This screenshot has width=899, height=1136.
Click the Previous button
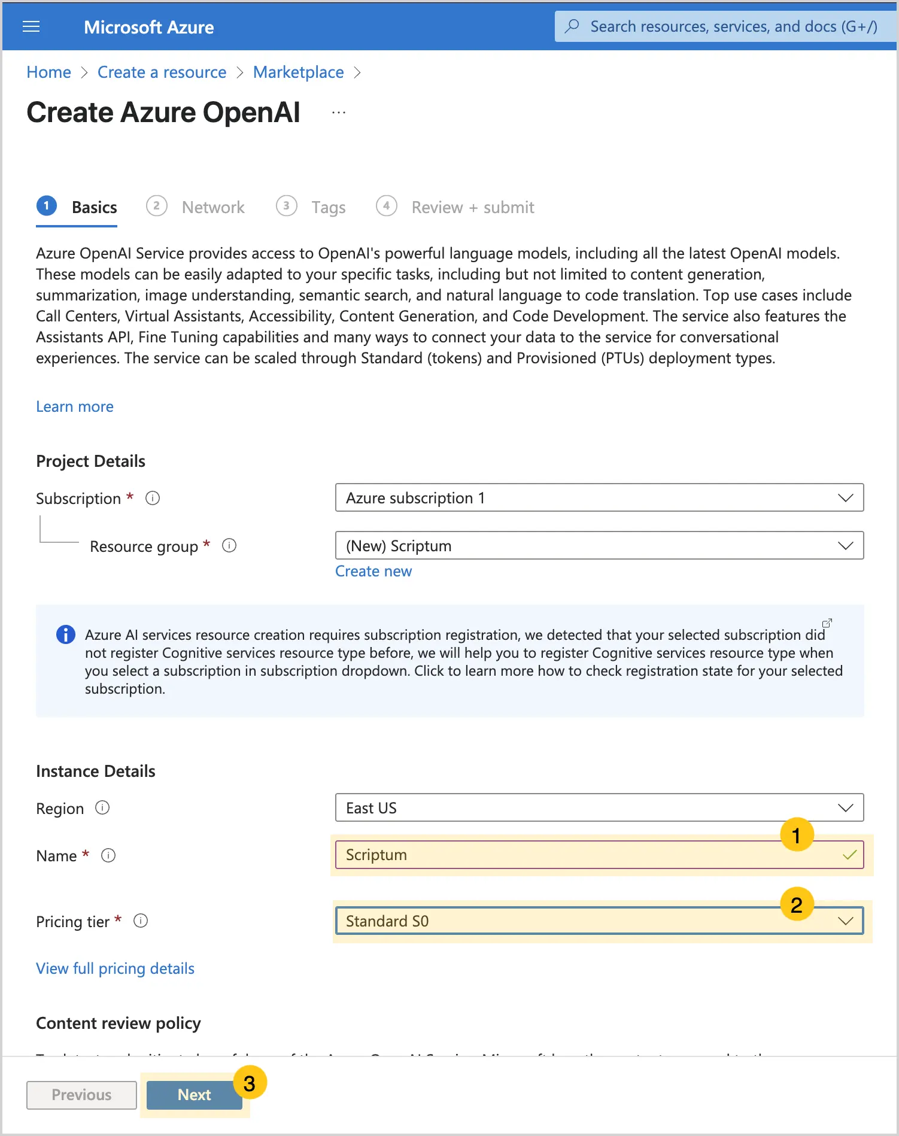pyautogui.click(x=81, y=1095)
